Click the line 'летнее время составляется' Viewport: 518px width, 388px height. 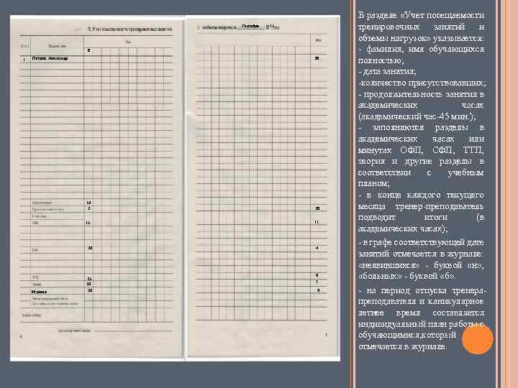click(421, 313)
